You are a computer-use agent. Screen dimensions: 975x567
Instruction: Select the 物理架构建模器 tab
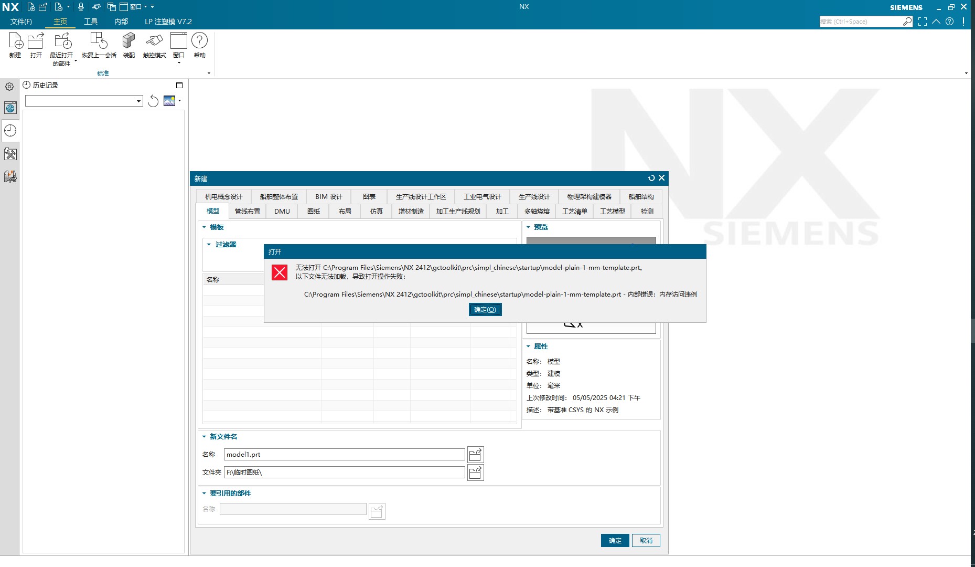point(590,196)
